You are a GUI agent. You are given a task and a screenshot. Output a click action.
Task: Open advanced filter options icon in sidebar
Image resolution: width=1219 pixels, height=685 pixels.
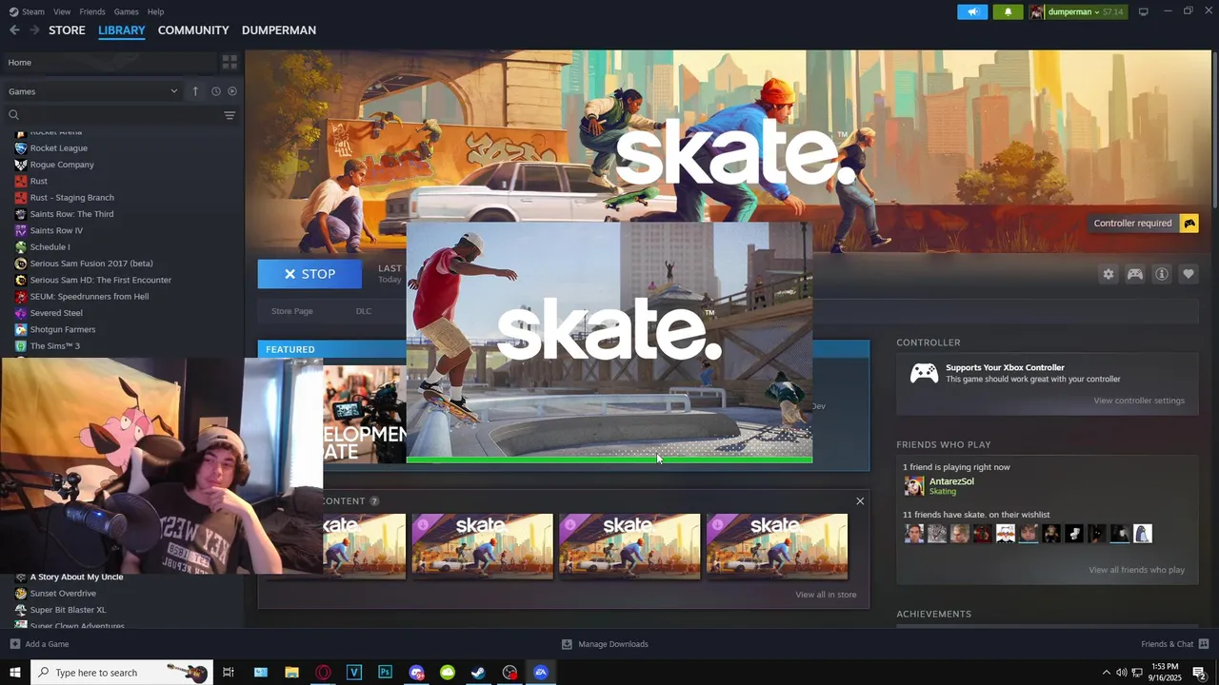click(x=230, y=115)
